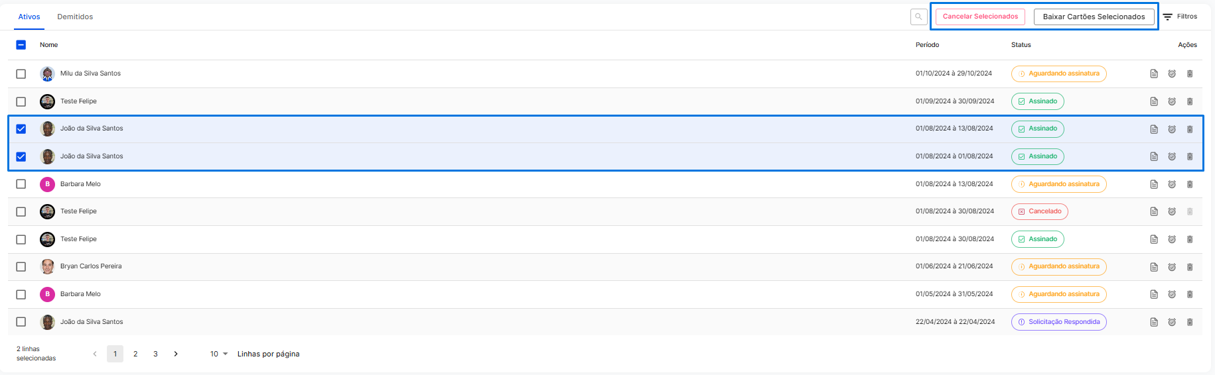This screenshot has width=1215, height=375.
Task: Open the search icon next to Cancelar Selecionados
Action: pos(918,17)
